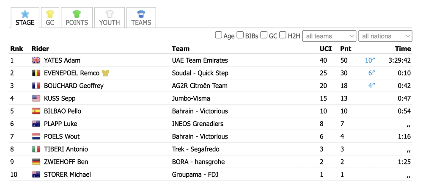Click the 10″ bonus for Yates
This screenshot has width=423, height=183.
(x=370, y=60)
